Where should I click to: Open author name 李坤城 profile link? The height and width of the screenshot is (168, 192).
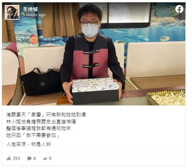30,9
